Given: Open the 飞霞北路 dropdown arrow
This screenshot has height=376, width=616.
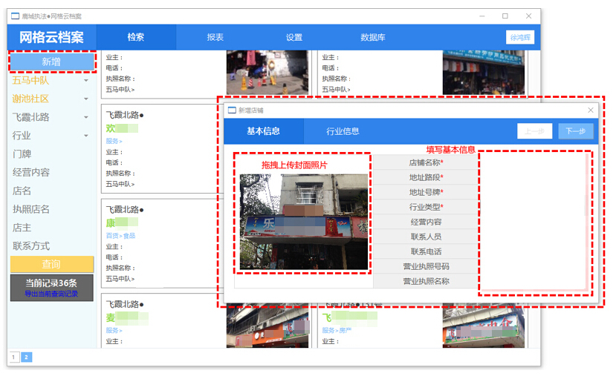Looking at the screenshot, I should pyautogui.click(x=86, y=118).
